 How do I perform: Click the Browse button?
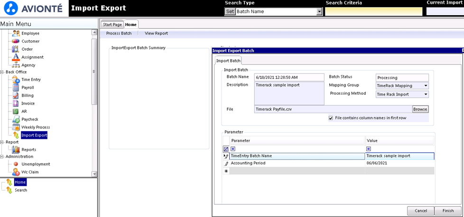coord(420,109)
